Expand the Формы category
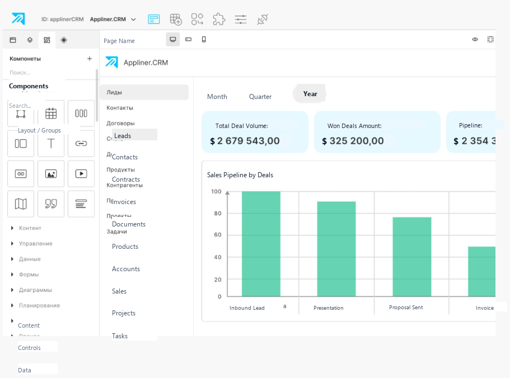510x378 pixels. pyautogui.click(x=25, y=275)
